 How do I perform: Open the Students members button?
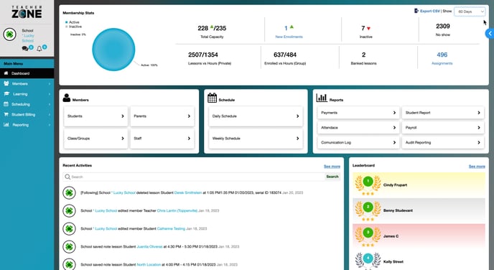pos(95,116)
